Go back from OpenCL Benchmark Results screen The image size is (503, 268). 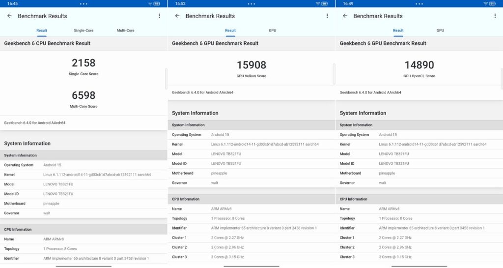pos(345,16)
